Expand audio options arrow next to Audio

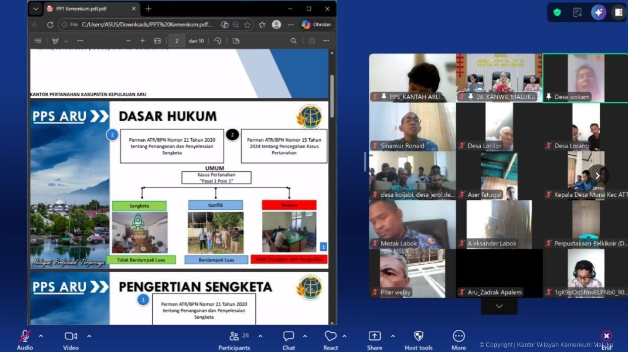(41, 336)
